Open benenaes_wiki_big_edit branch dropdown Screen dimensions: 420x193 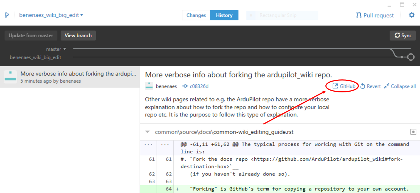(x=51, y=15)
